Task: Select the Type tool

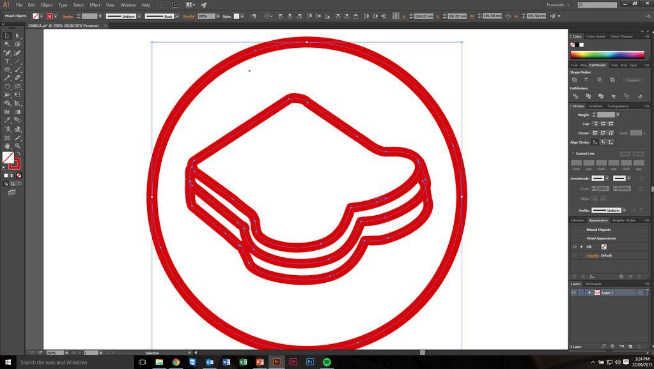Action: click(x=7, y=61)
